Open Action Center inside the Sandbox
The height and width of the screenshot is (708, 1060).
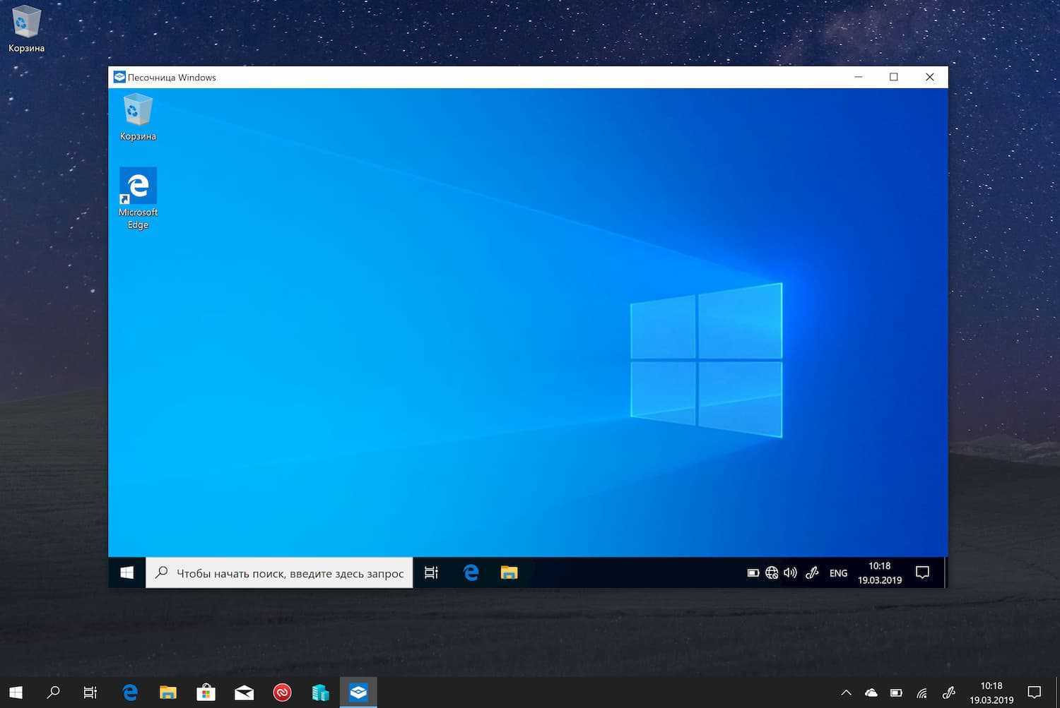point(922,572)
